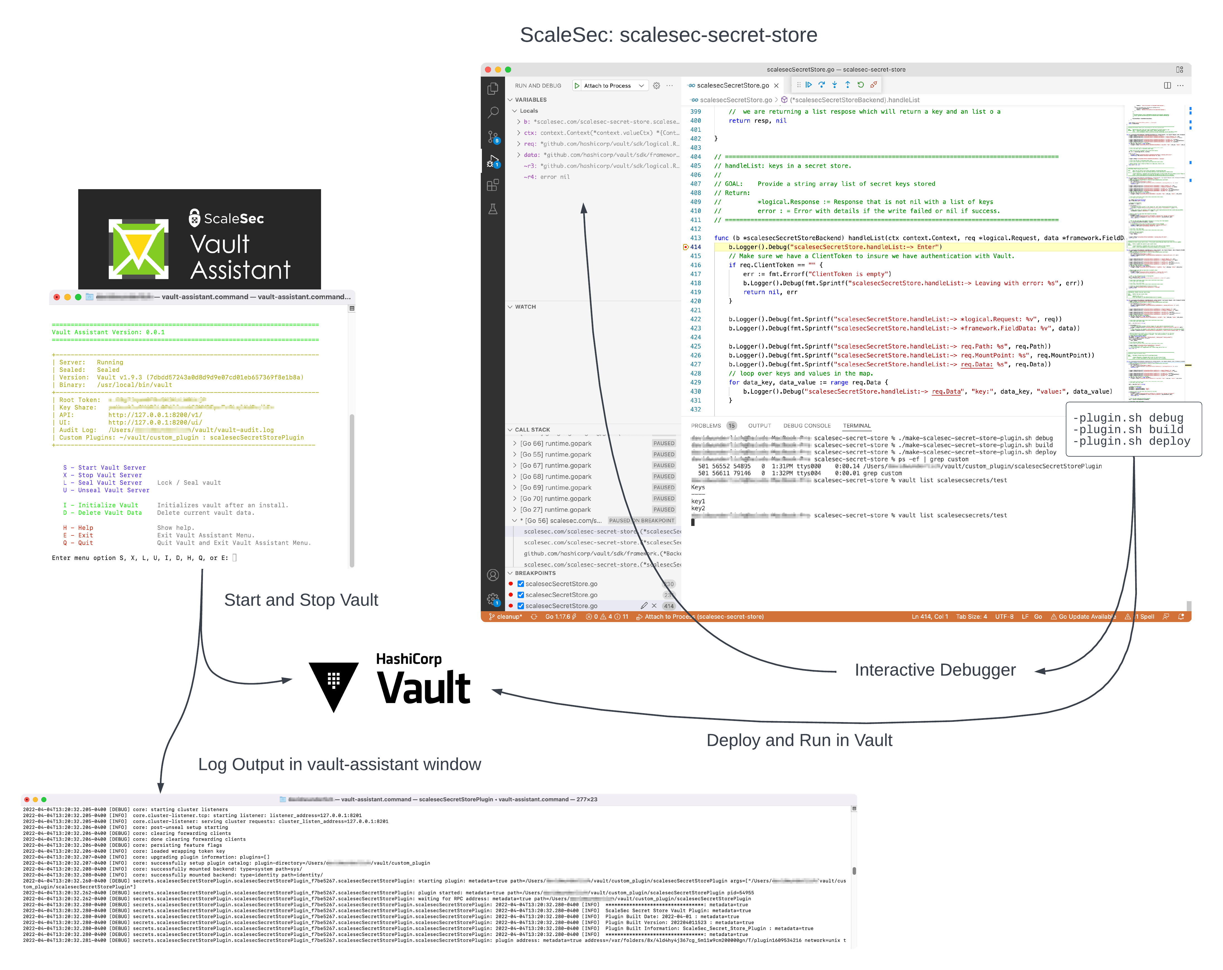Select the TERMINAL panel tab
Image resolution: width=1223 pixels, height=970 pixels.
[856, 426]
